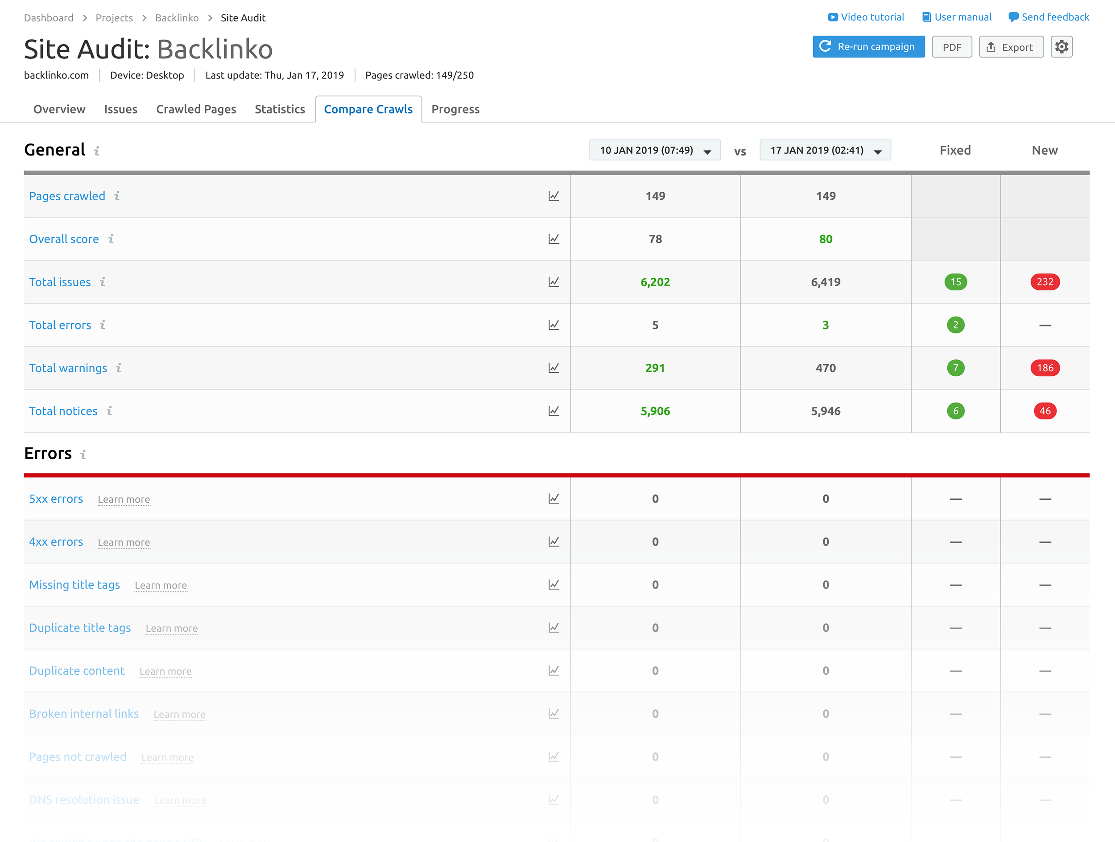This screenshot has height=842, width=1115.
Task: Click Learn more link for 4xx errors
Action: click(x=123, y=541)
